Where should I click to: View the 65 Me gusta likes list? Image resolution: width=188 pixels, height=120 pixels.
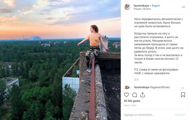[x=132, y=101]
